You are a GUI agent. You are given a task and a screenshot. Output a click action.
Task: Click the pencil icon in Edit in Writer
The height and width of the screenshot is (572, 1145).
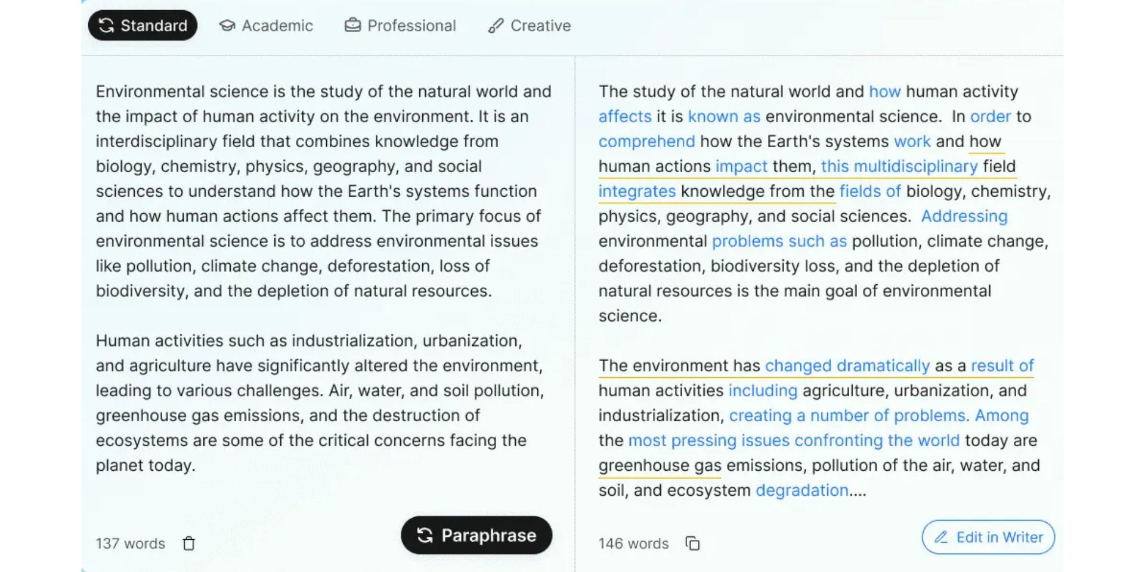click(941, 537)
